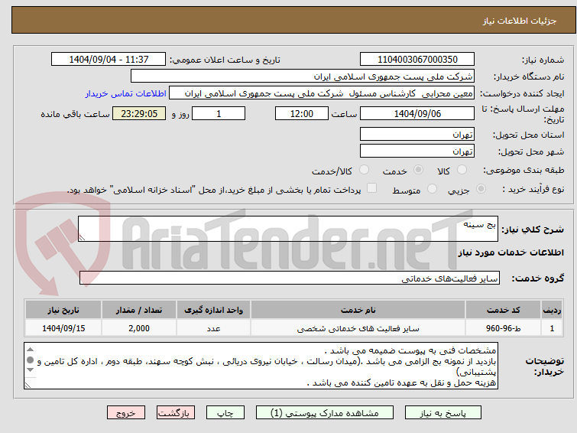Click the scroll up arrow in buyer notes
This screenshot has width=577, height=433.
[x=30, y=350]
